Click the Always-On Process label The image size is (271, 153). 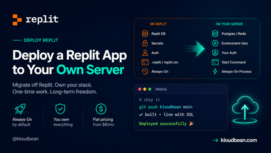coord(236,72)
